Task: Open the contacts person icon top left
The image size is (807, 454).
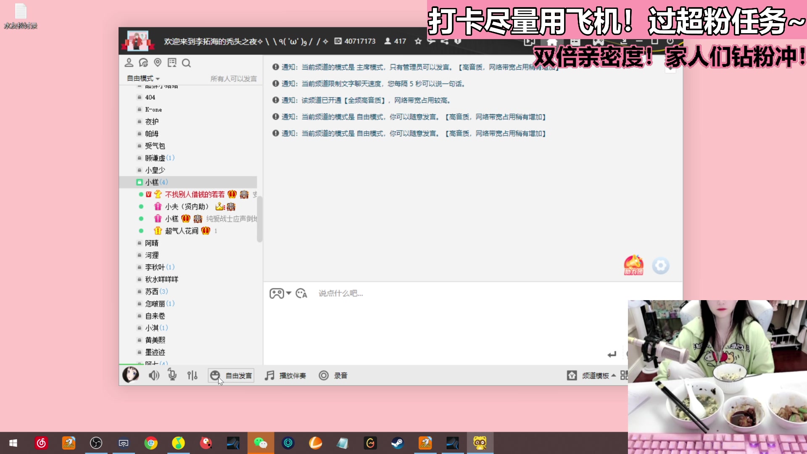Action: point(129,62)
